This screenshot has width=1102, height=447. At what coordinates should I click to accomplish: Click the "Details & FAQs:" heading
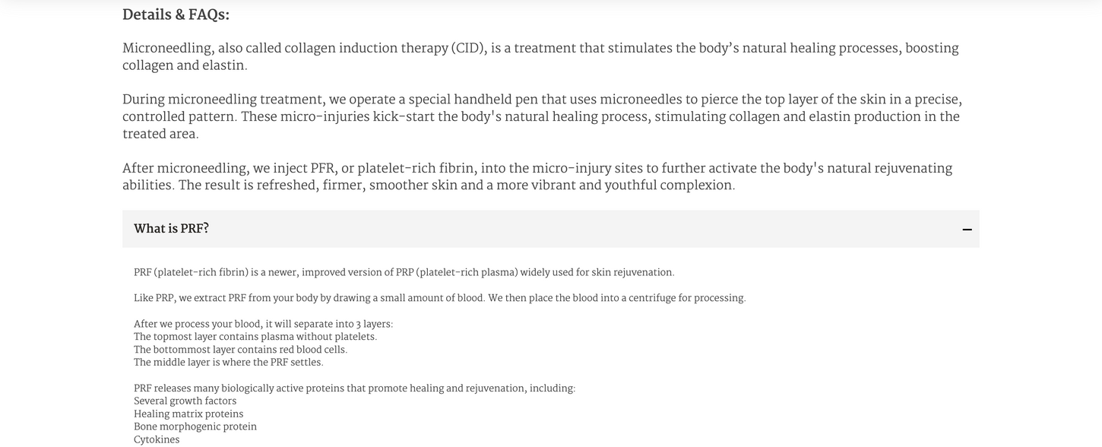176,14
